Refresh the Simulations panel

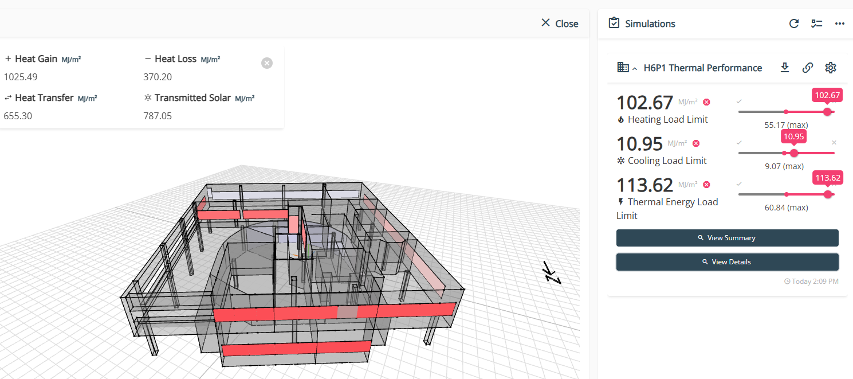coord(793,24)
